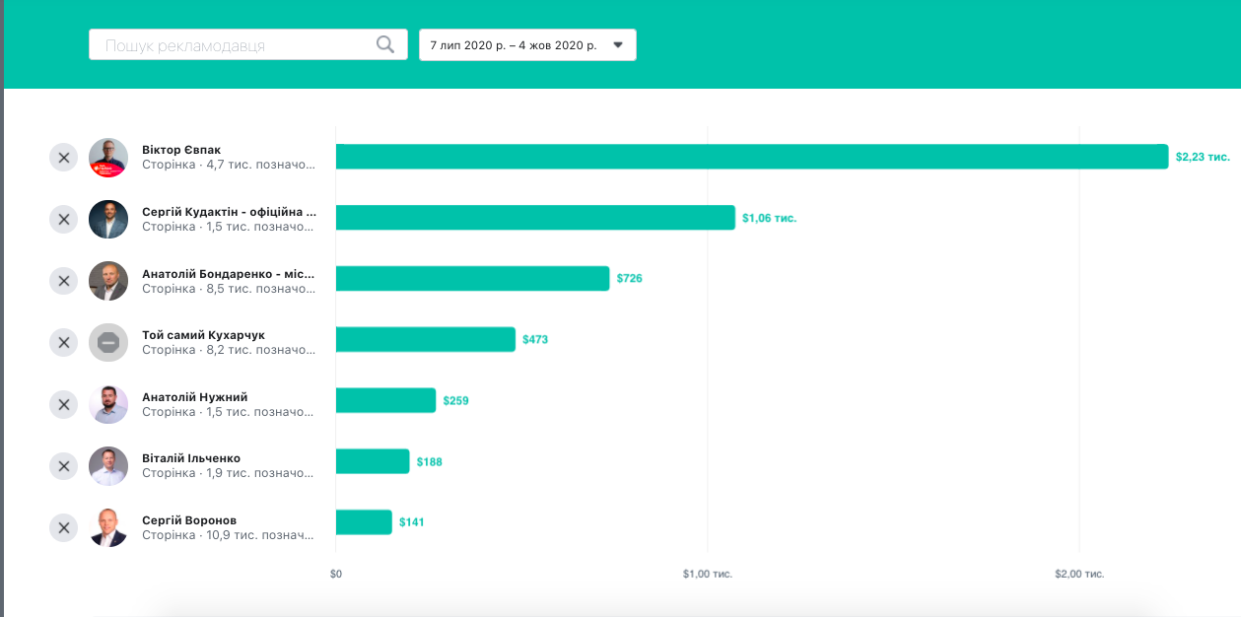The width and height of the screenshot is (1241, 617).
Task: Remove Віктор Євпак from the comparison
Action: tap(63, 158)
